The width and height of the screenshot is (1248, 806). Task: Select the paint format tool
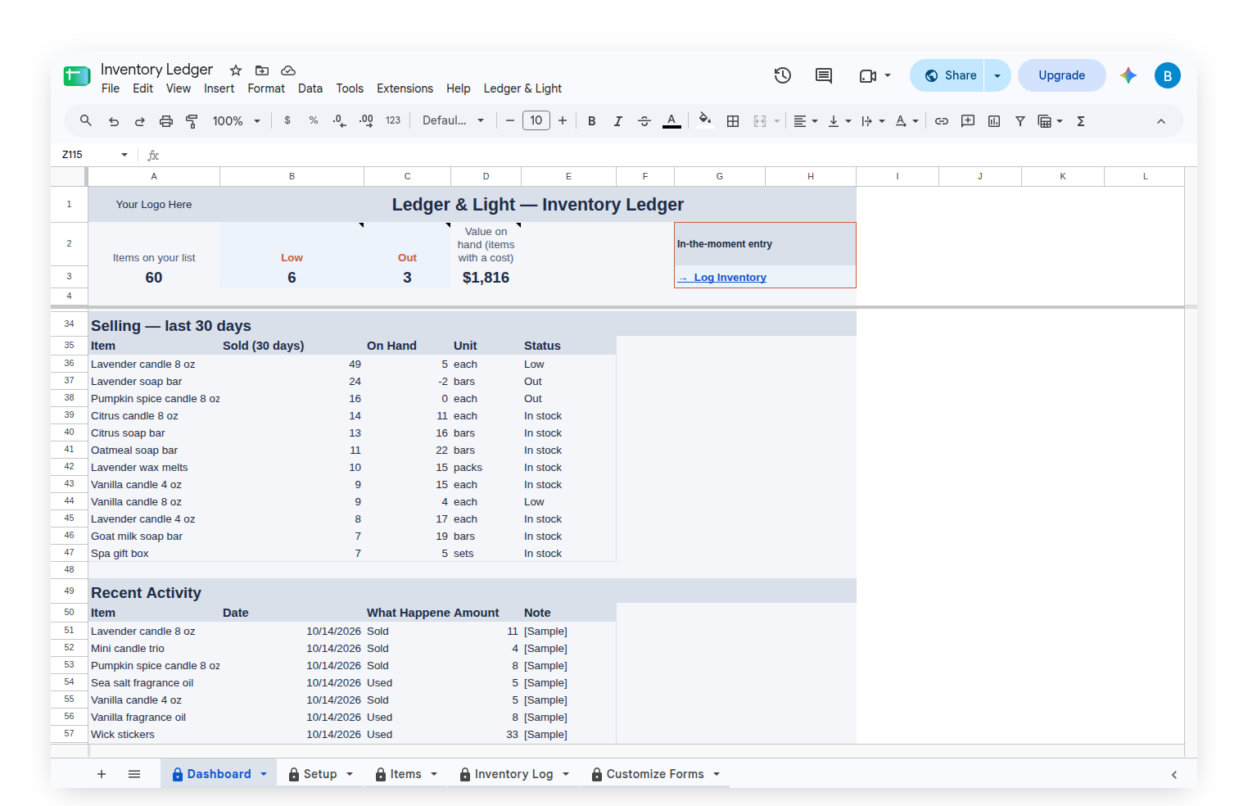(192, 121)
